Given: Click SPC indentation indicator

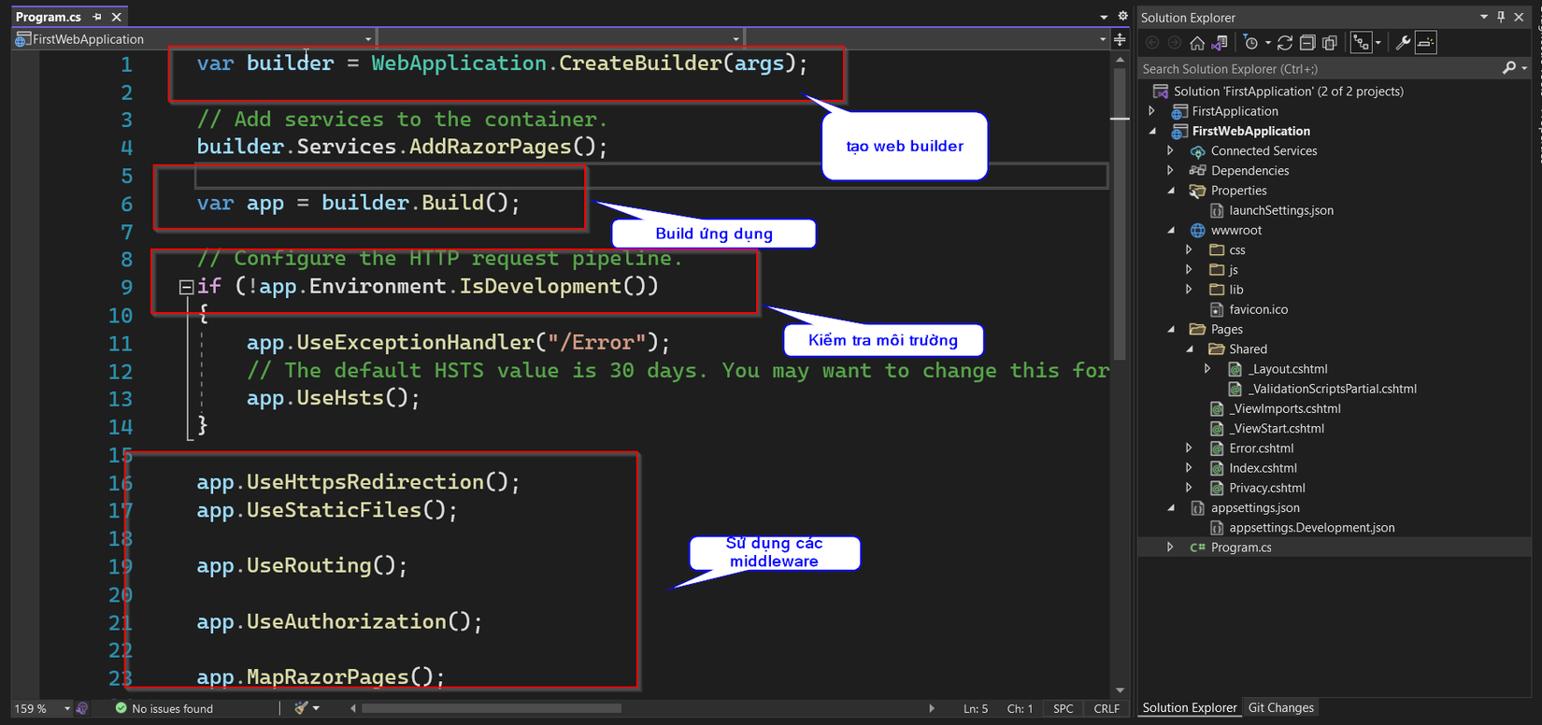Looking at the screenshot, I should click(x=1064, y=708).
